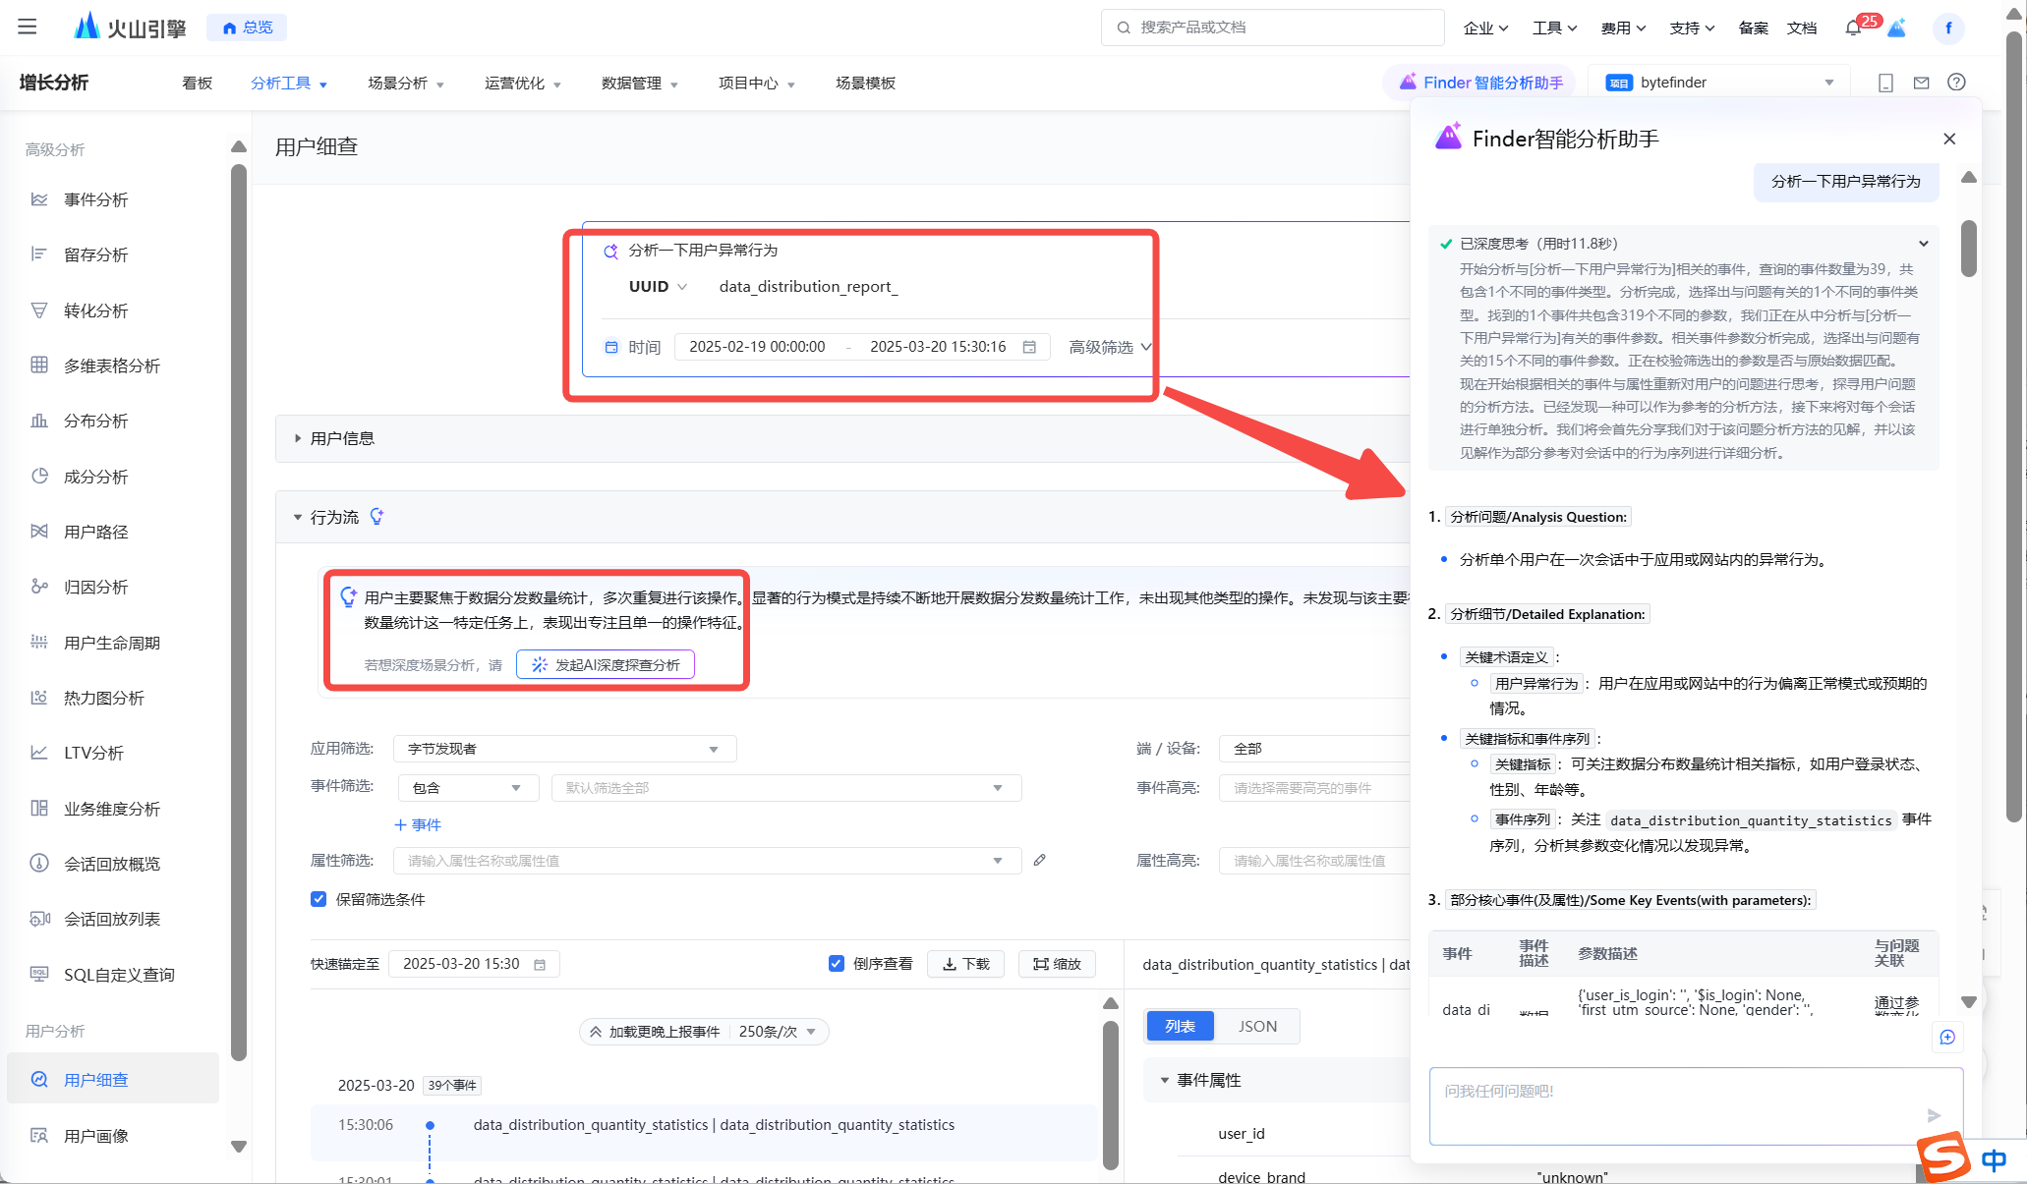
Task: Open the 场景分析 menu
Action: point(406,84)
